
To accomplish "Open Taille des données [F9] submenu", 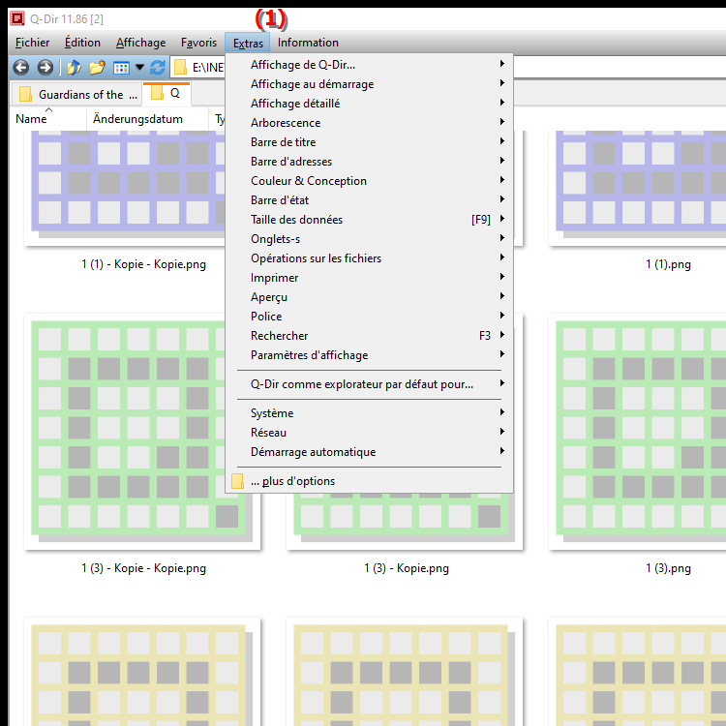I will [369, 220].
